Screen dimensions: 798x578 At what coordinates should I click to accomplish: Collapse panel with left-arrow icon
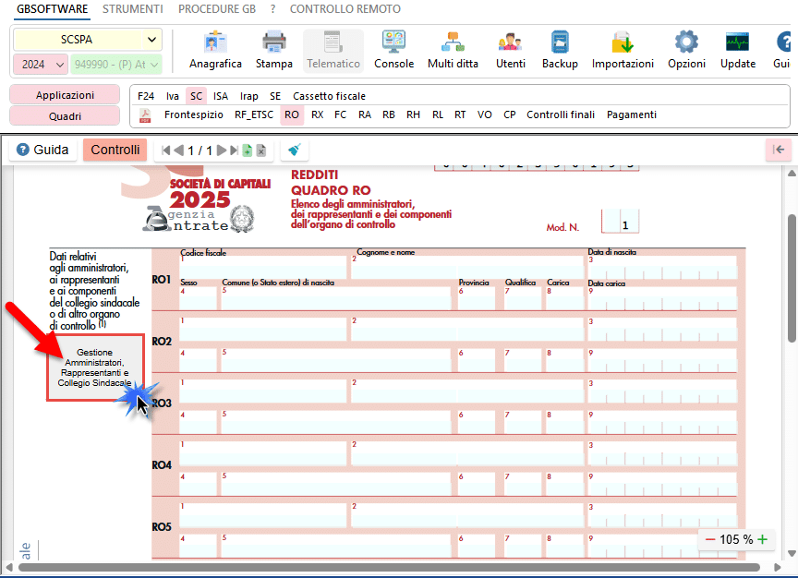pos(779,150)
